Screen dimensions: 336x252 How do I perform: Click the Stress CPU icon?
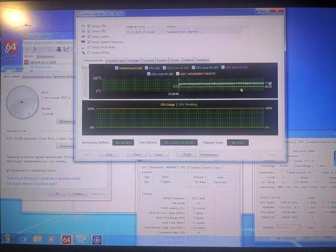83,26
